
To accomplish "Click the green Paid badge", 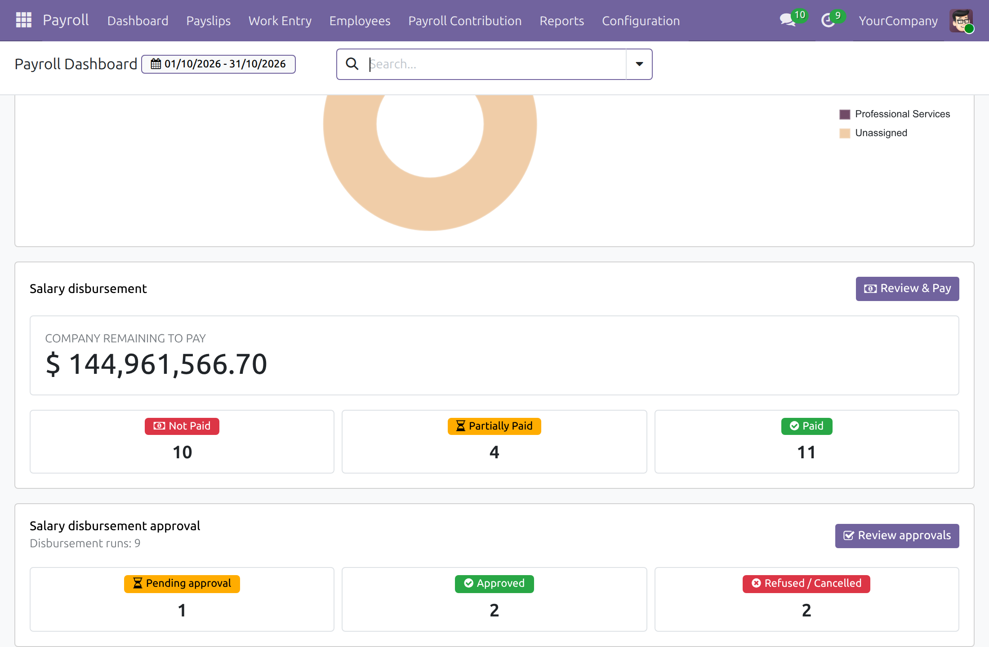I will click(x=806, y=426).
